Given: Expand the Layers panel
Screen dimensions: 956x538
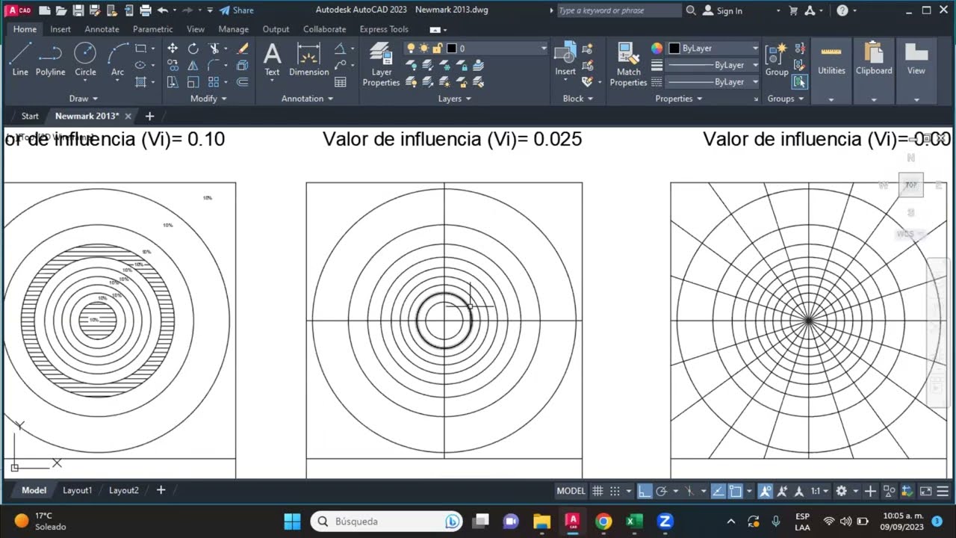Looking at the screenshot, I should click(454, 99).
